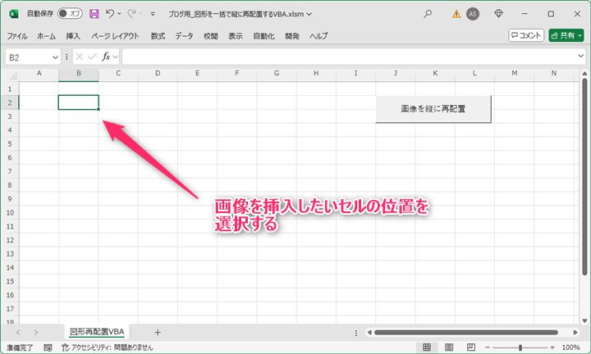The height and width of the screenshot is (354, 591).
Task: Open the 挿入 (Insert) ribbon tab
Action: click(73, 36)
